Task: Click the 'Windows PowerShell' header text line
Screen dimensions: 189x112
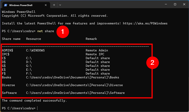Action: pyautogui.click(x=19, y=12)
